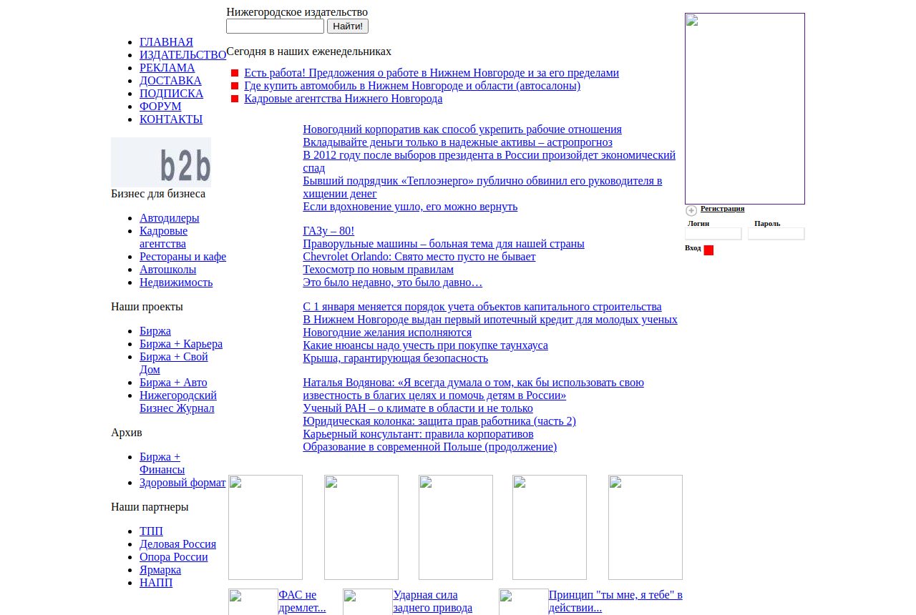This screenshot has height=615, width=916.
Task: Open 'Образование в современной Польше' article
Action: coord(429,447)
